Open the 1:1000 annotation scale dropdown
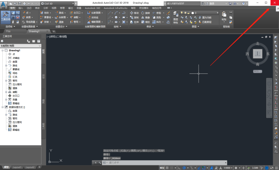Viewport: 279px width, 170px height. pos(228,168)
